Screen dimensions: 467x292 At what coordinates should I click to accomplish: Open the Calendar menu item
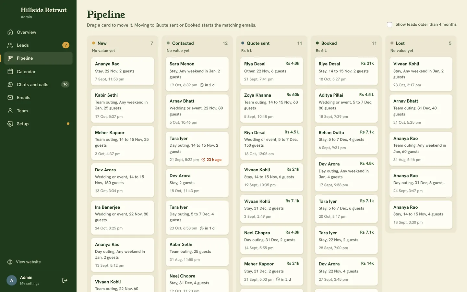38,71
